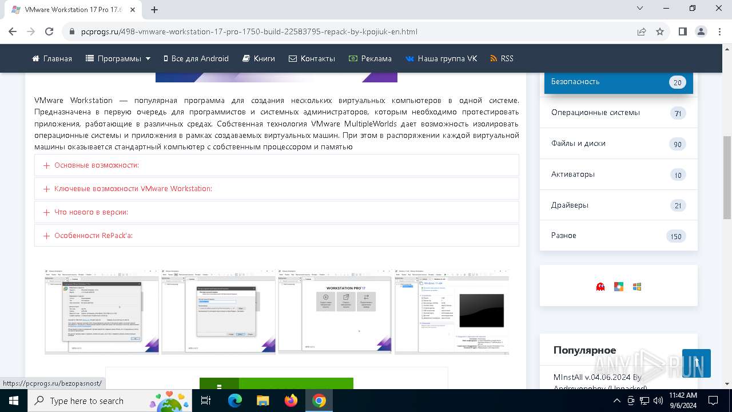Open Безопасность category
This screenshot has width=732, height=412.
pos(619,82)
